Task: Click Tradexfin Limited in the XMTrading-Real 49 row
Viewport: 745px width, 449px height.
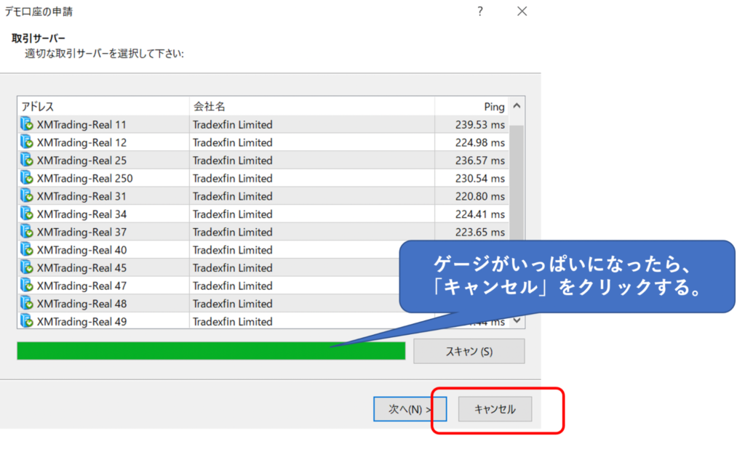Action: (232, 321)
